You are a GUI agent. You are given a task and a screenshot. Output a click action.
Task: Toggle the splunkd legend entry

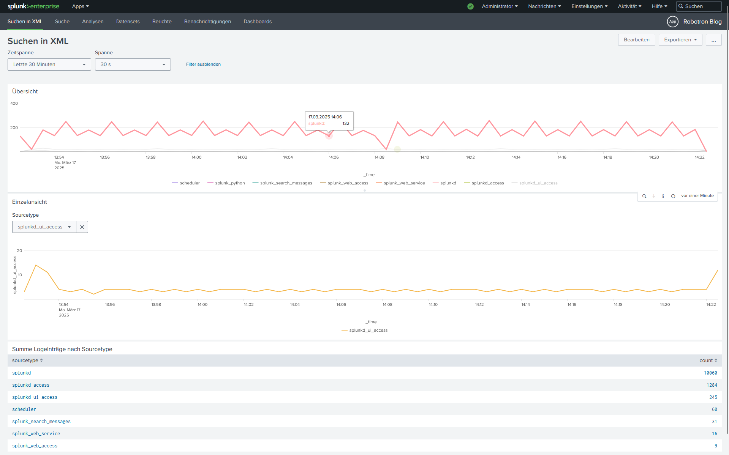point(444,183)
